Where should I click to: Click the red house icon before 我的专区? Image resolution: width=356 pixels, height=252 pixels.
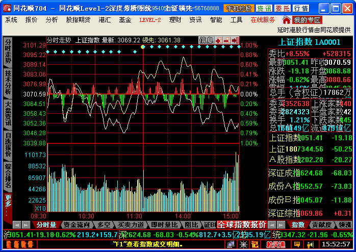(x=287, y=20)
